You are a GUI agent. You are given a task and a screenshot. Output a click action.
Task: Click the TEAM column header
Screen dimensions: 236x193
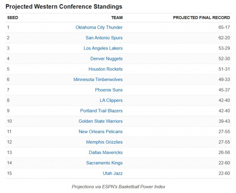(x=117, y=18)
